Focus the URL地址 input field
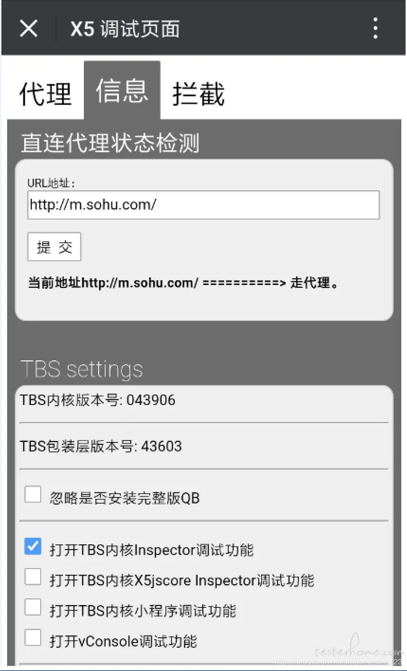 pos(203,205)
